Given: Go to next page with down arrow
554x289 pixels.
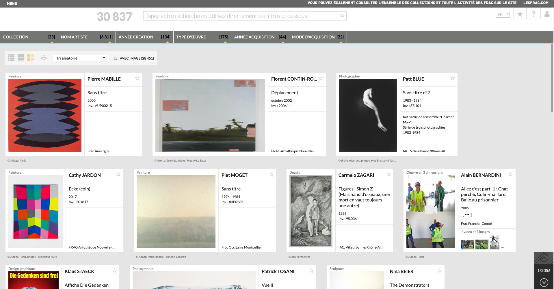Looking at the screenshot, I should [x=544, y=282].
